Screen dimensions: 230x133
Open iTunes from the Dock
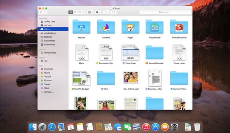pyautogui.click(x=146, y=127)
